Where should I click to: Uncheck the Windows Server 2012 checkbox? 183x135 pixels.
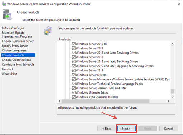click(x=74, y=48)
